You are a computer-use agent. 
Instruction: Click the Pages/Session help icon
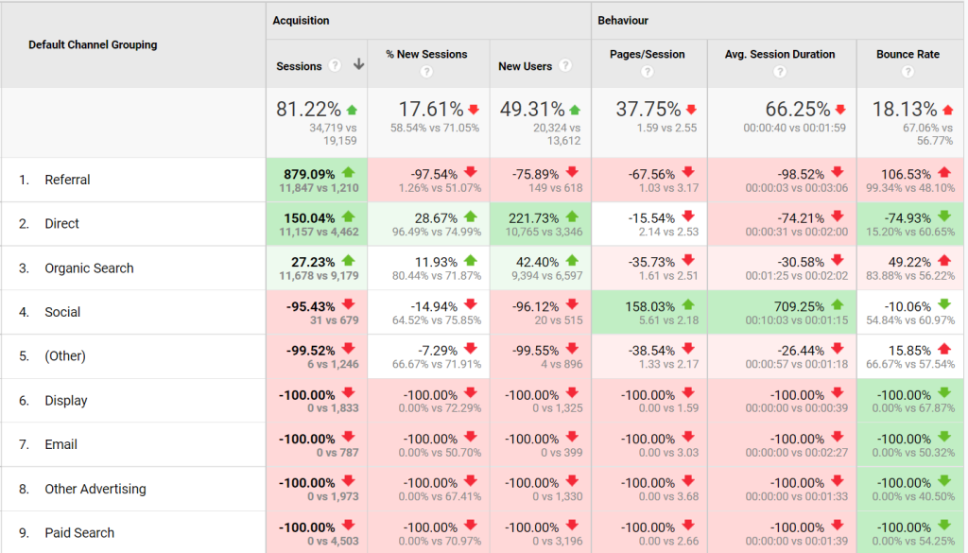pyautogui.click(x=647, y=70)
